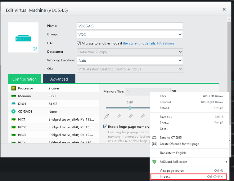Image resolution: width=234 pixels, height=181 pixels.
Task: Click the NIC1 network card icon
Action: click(14, 119)
